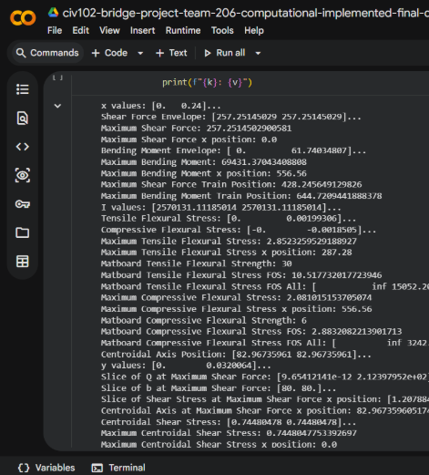Click the cell run bracket indicator
This screenshot has height=475, width=429.
57,77
